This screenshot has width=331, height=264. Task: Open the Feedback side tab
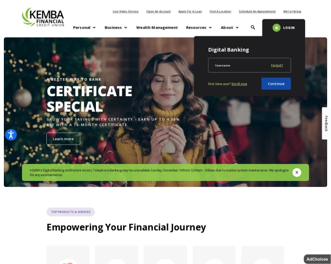[x=326, y=123]
